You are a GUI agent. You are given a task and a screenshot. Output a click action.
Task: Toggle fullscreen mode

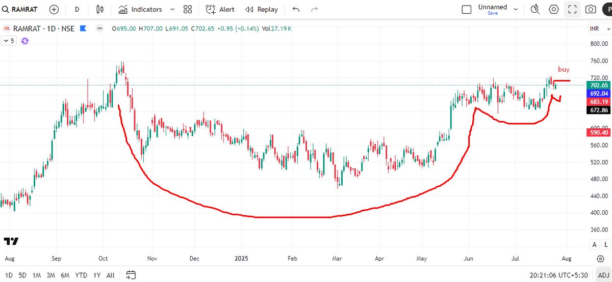572,9
